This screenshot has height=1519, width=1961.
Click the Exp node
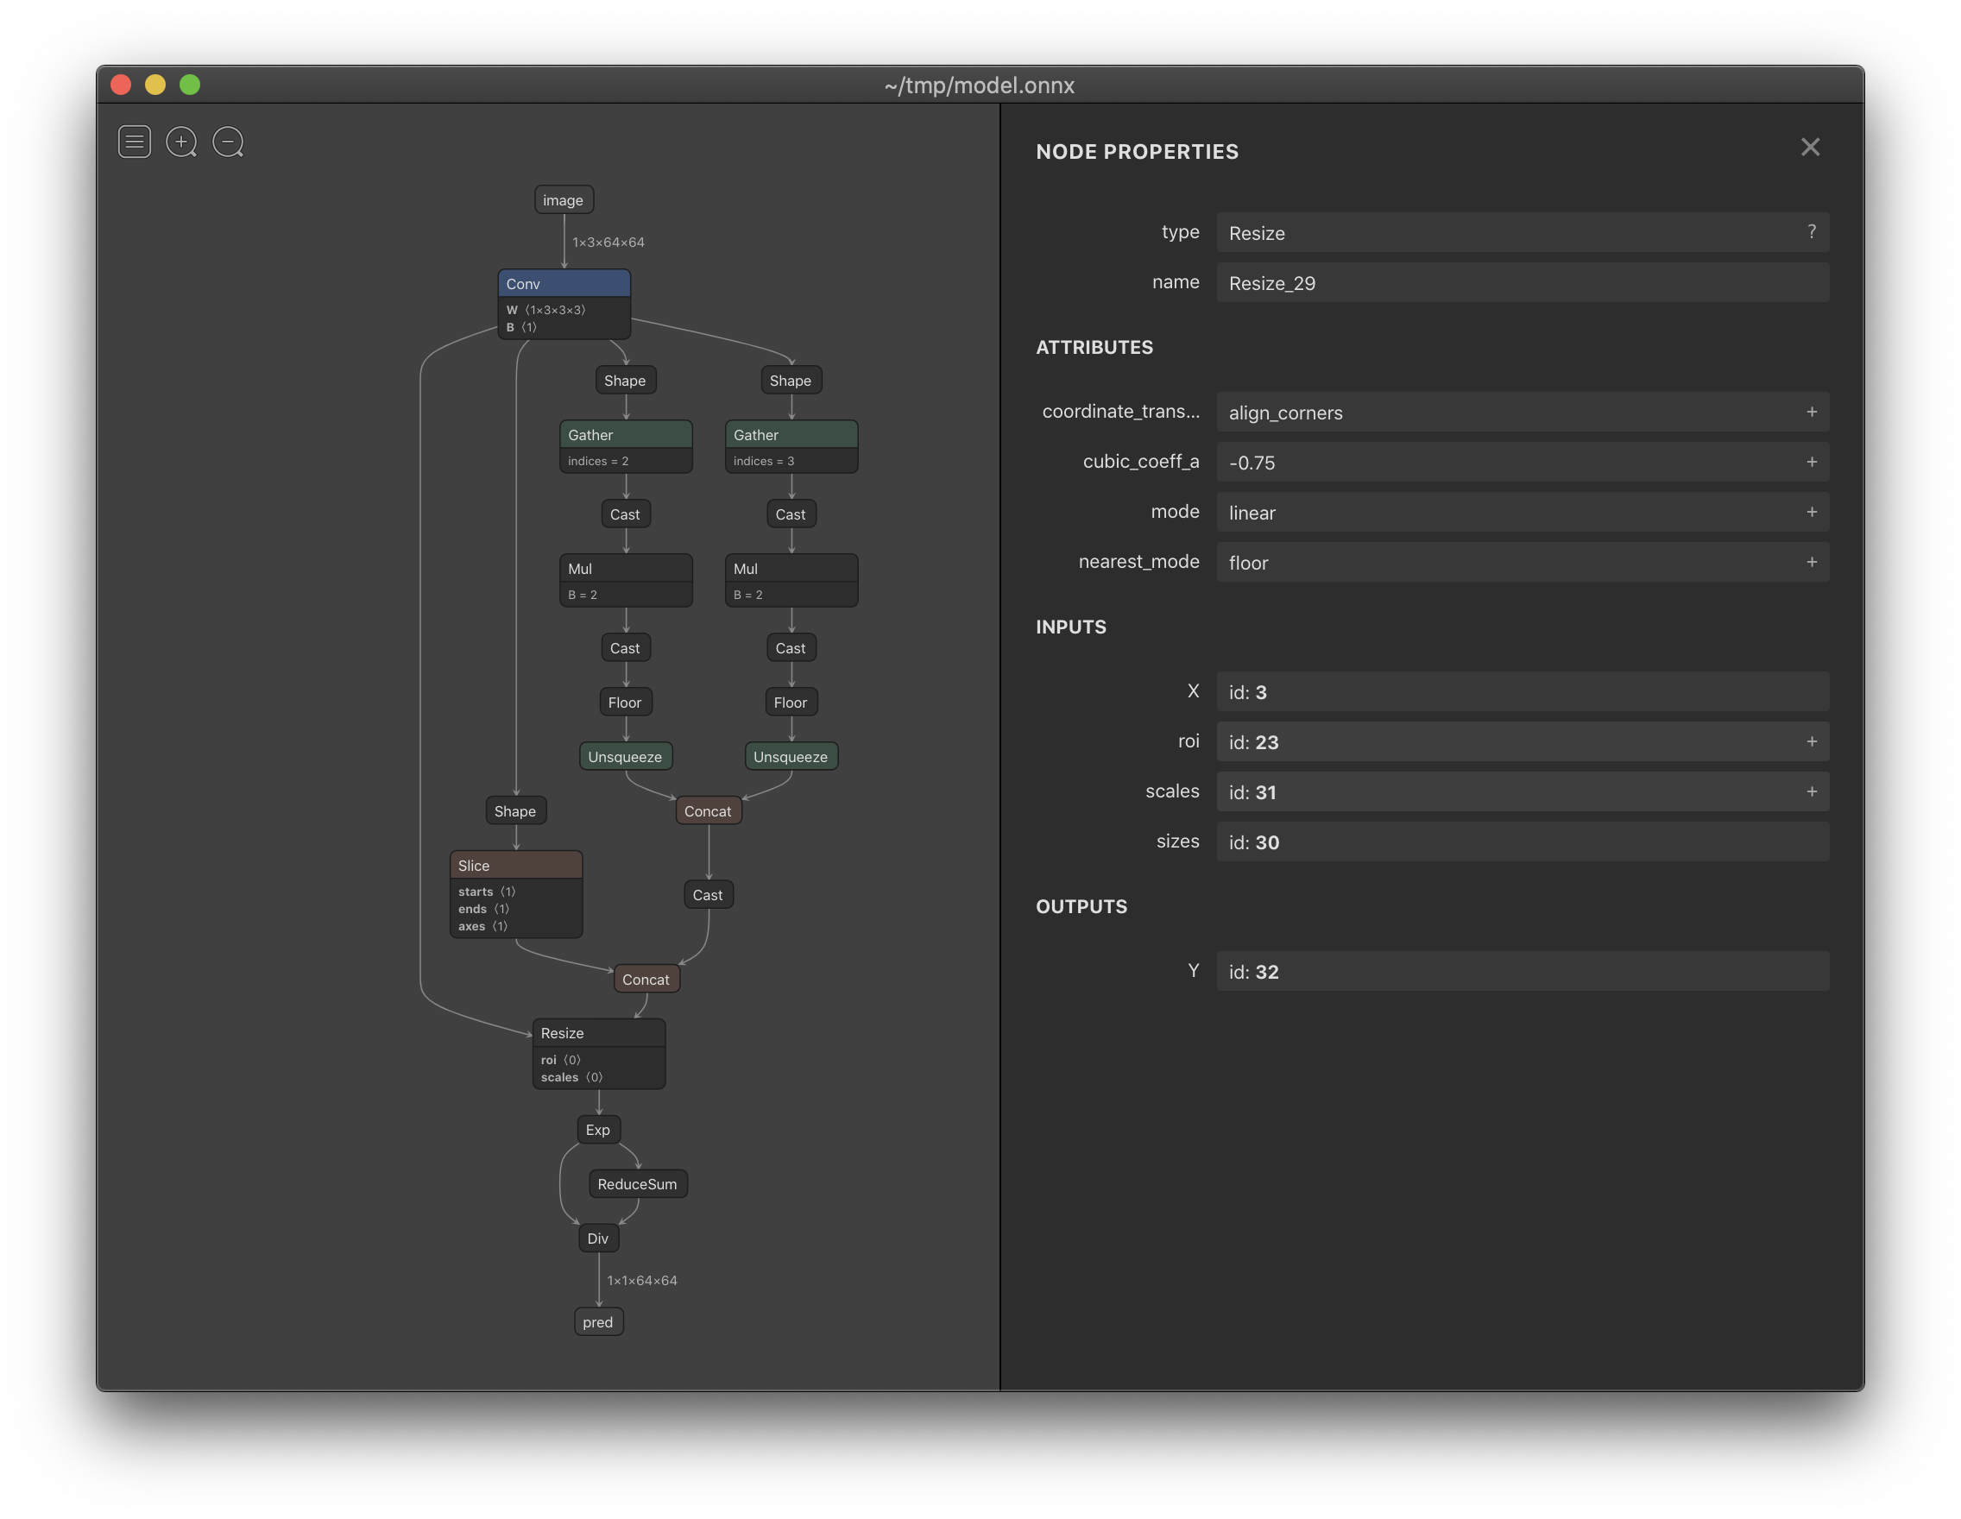click(x=598, y=1130)
